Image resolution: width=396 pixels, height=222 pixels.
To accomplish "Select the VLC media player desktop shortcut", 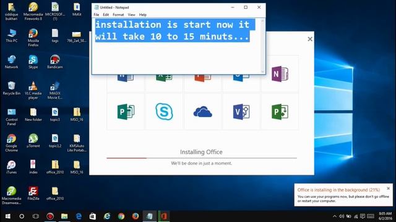I will tap(33, 91).
